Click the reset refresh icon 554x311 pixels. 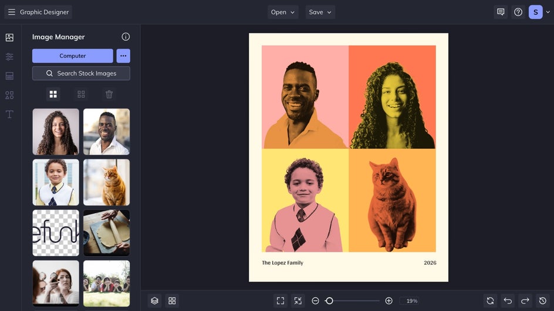[490, 301]
